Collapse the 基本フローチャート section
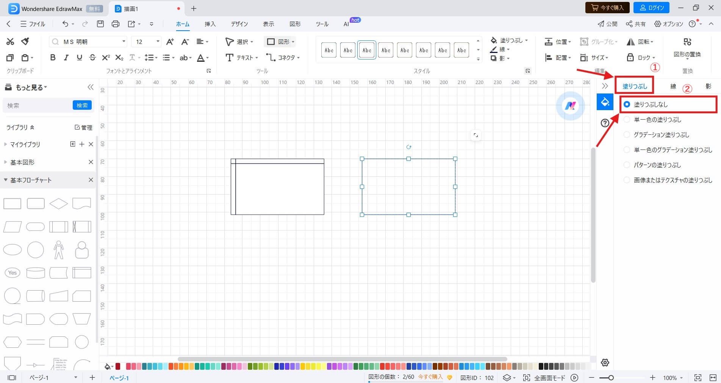This screenshot has width=721, height=383. pyautogui.click(x=5, y=180)
